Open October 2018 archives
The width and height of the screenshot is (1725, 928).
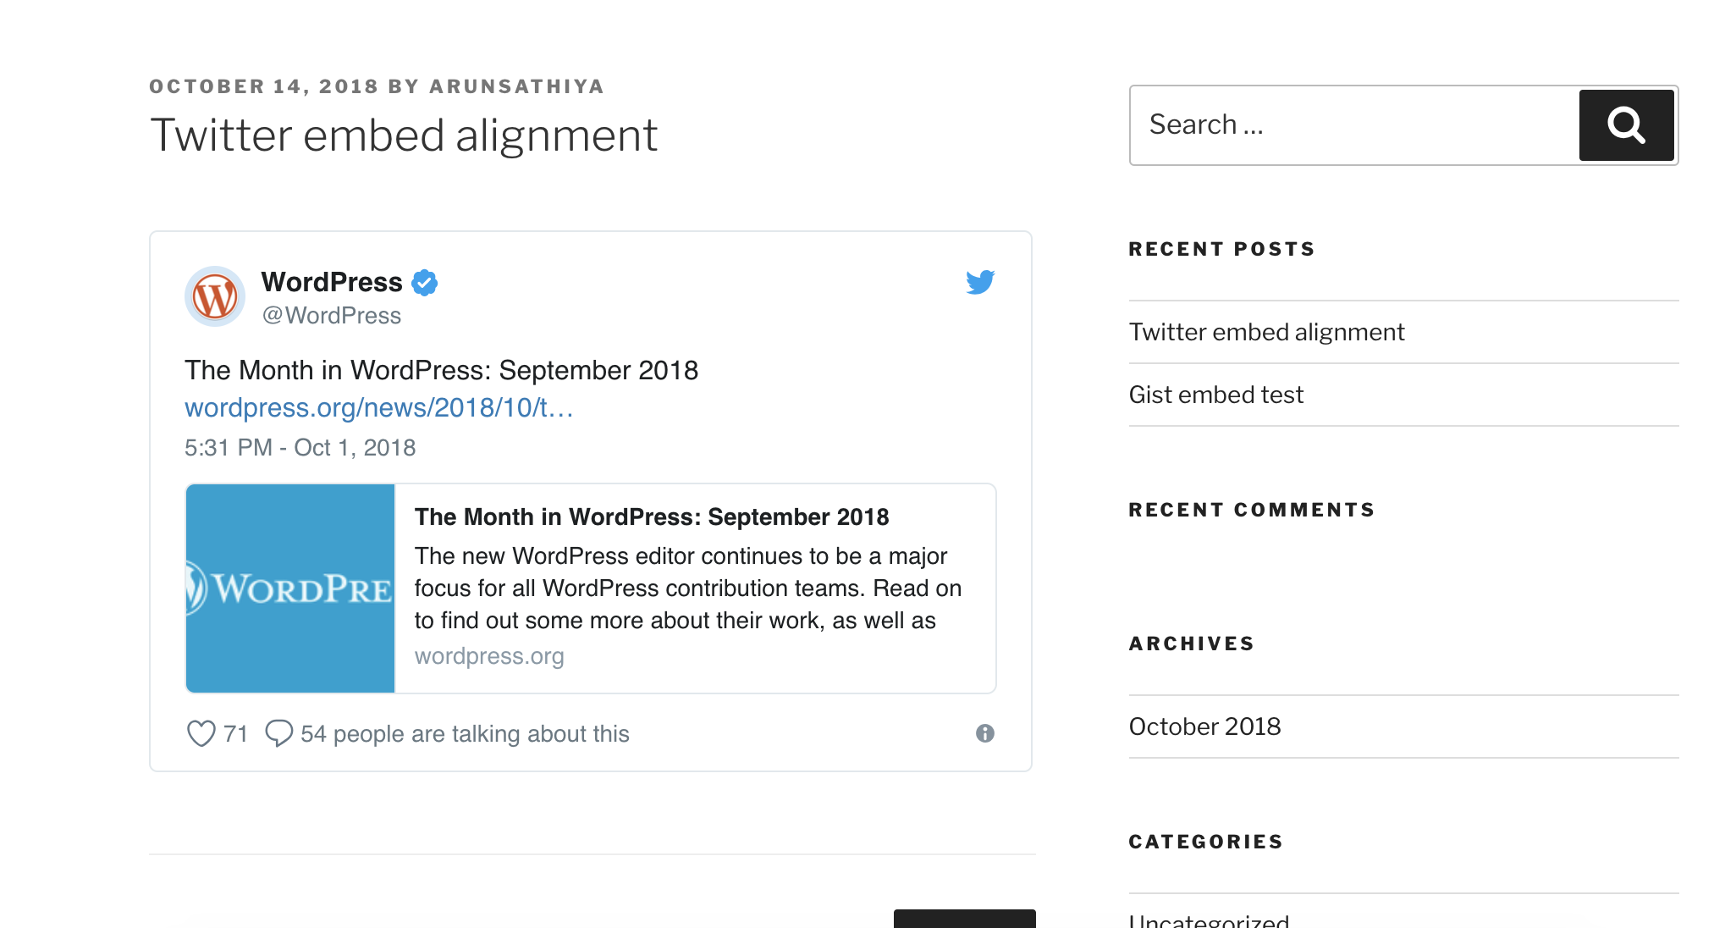pos(1204,726)
